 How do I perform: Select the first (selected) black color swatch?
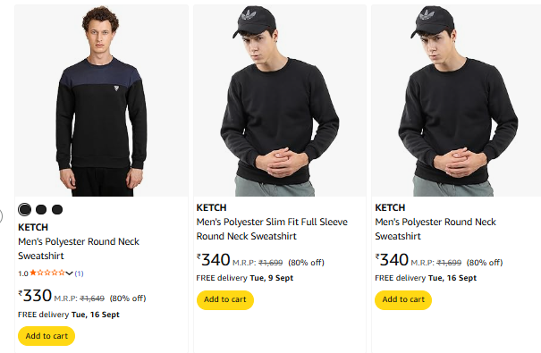[x=24, y=209]
